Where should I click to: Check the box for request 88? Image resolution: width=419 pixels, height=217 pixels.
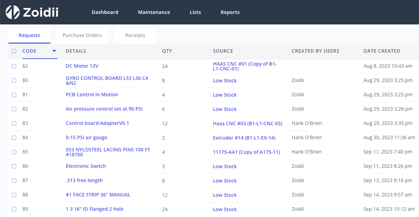pos(14,195)
